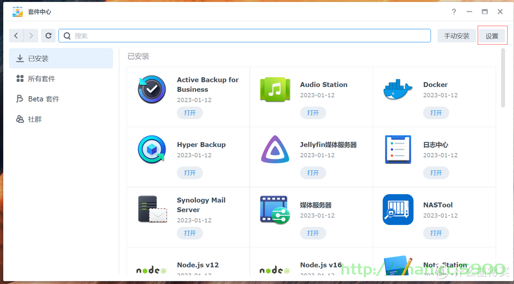
Task: Click the NASTool package name
Action: tap(438, 205)
